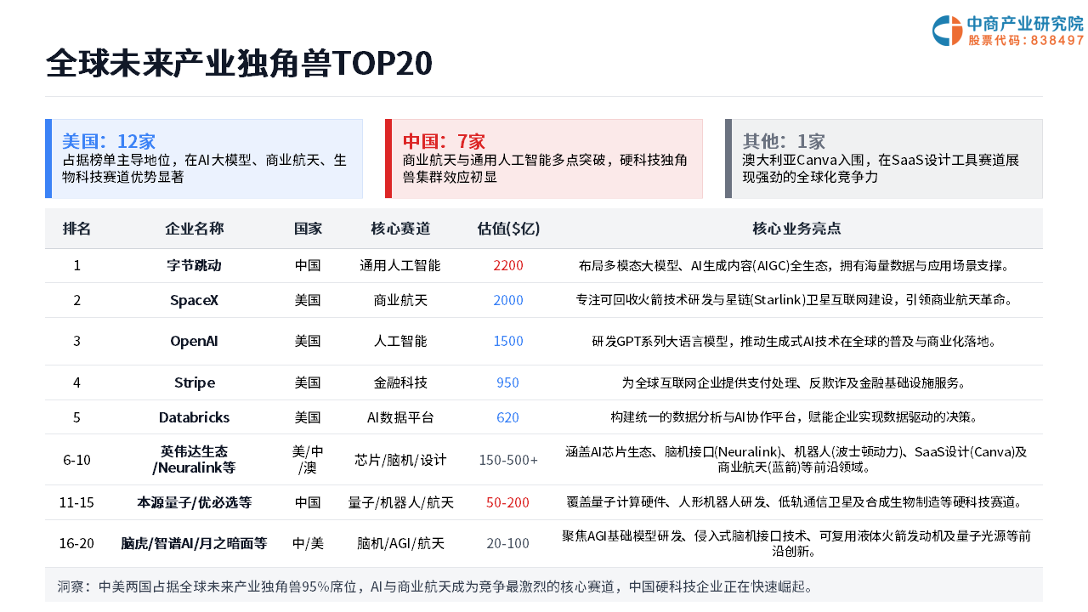Image resolution: width=1088 pixels, height=612 pixels.
Task: Click valuation 1500 for OpenAI
Action: point(508,341)
